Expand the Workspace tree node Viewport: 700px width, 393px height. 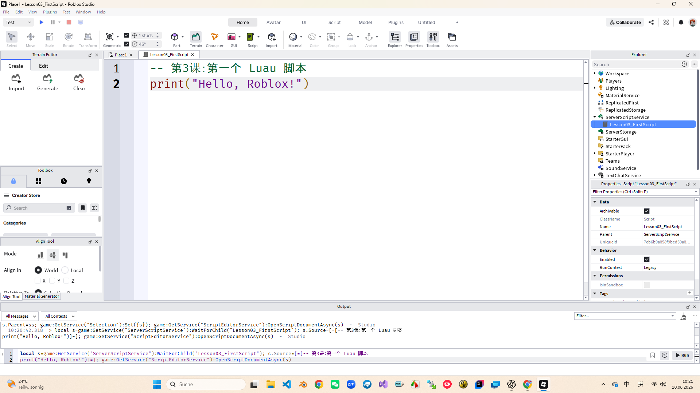pos(595,73)
